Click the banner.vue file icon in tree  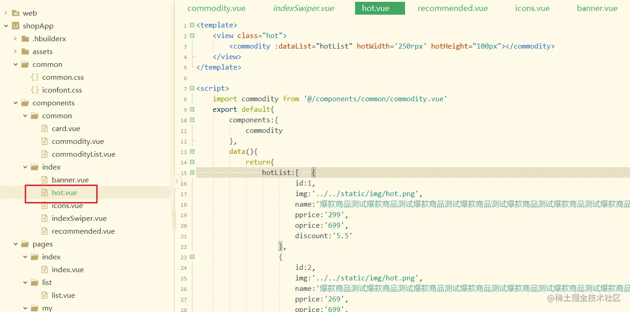[x=44, y=180]
